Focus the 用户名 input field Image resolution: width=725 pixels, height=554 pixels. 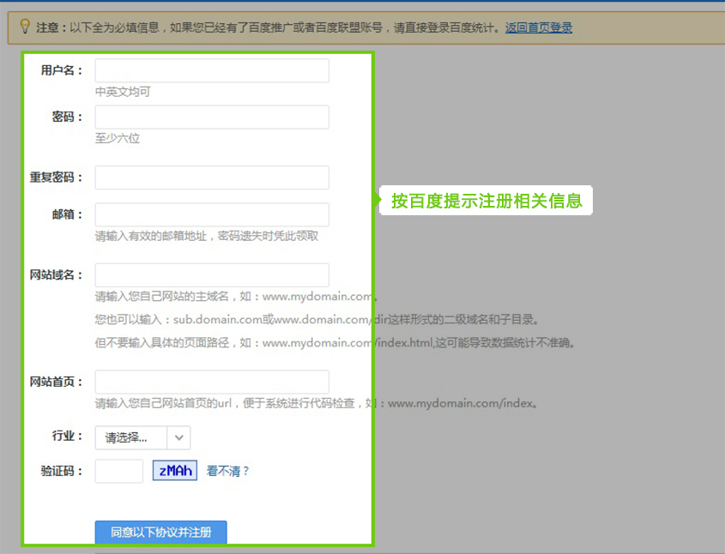point(212,70)
